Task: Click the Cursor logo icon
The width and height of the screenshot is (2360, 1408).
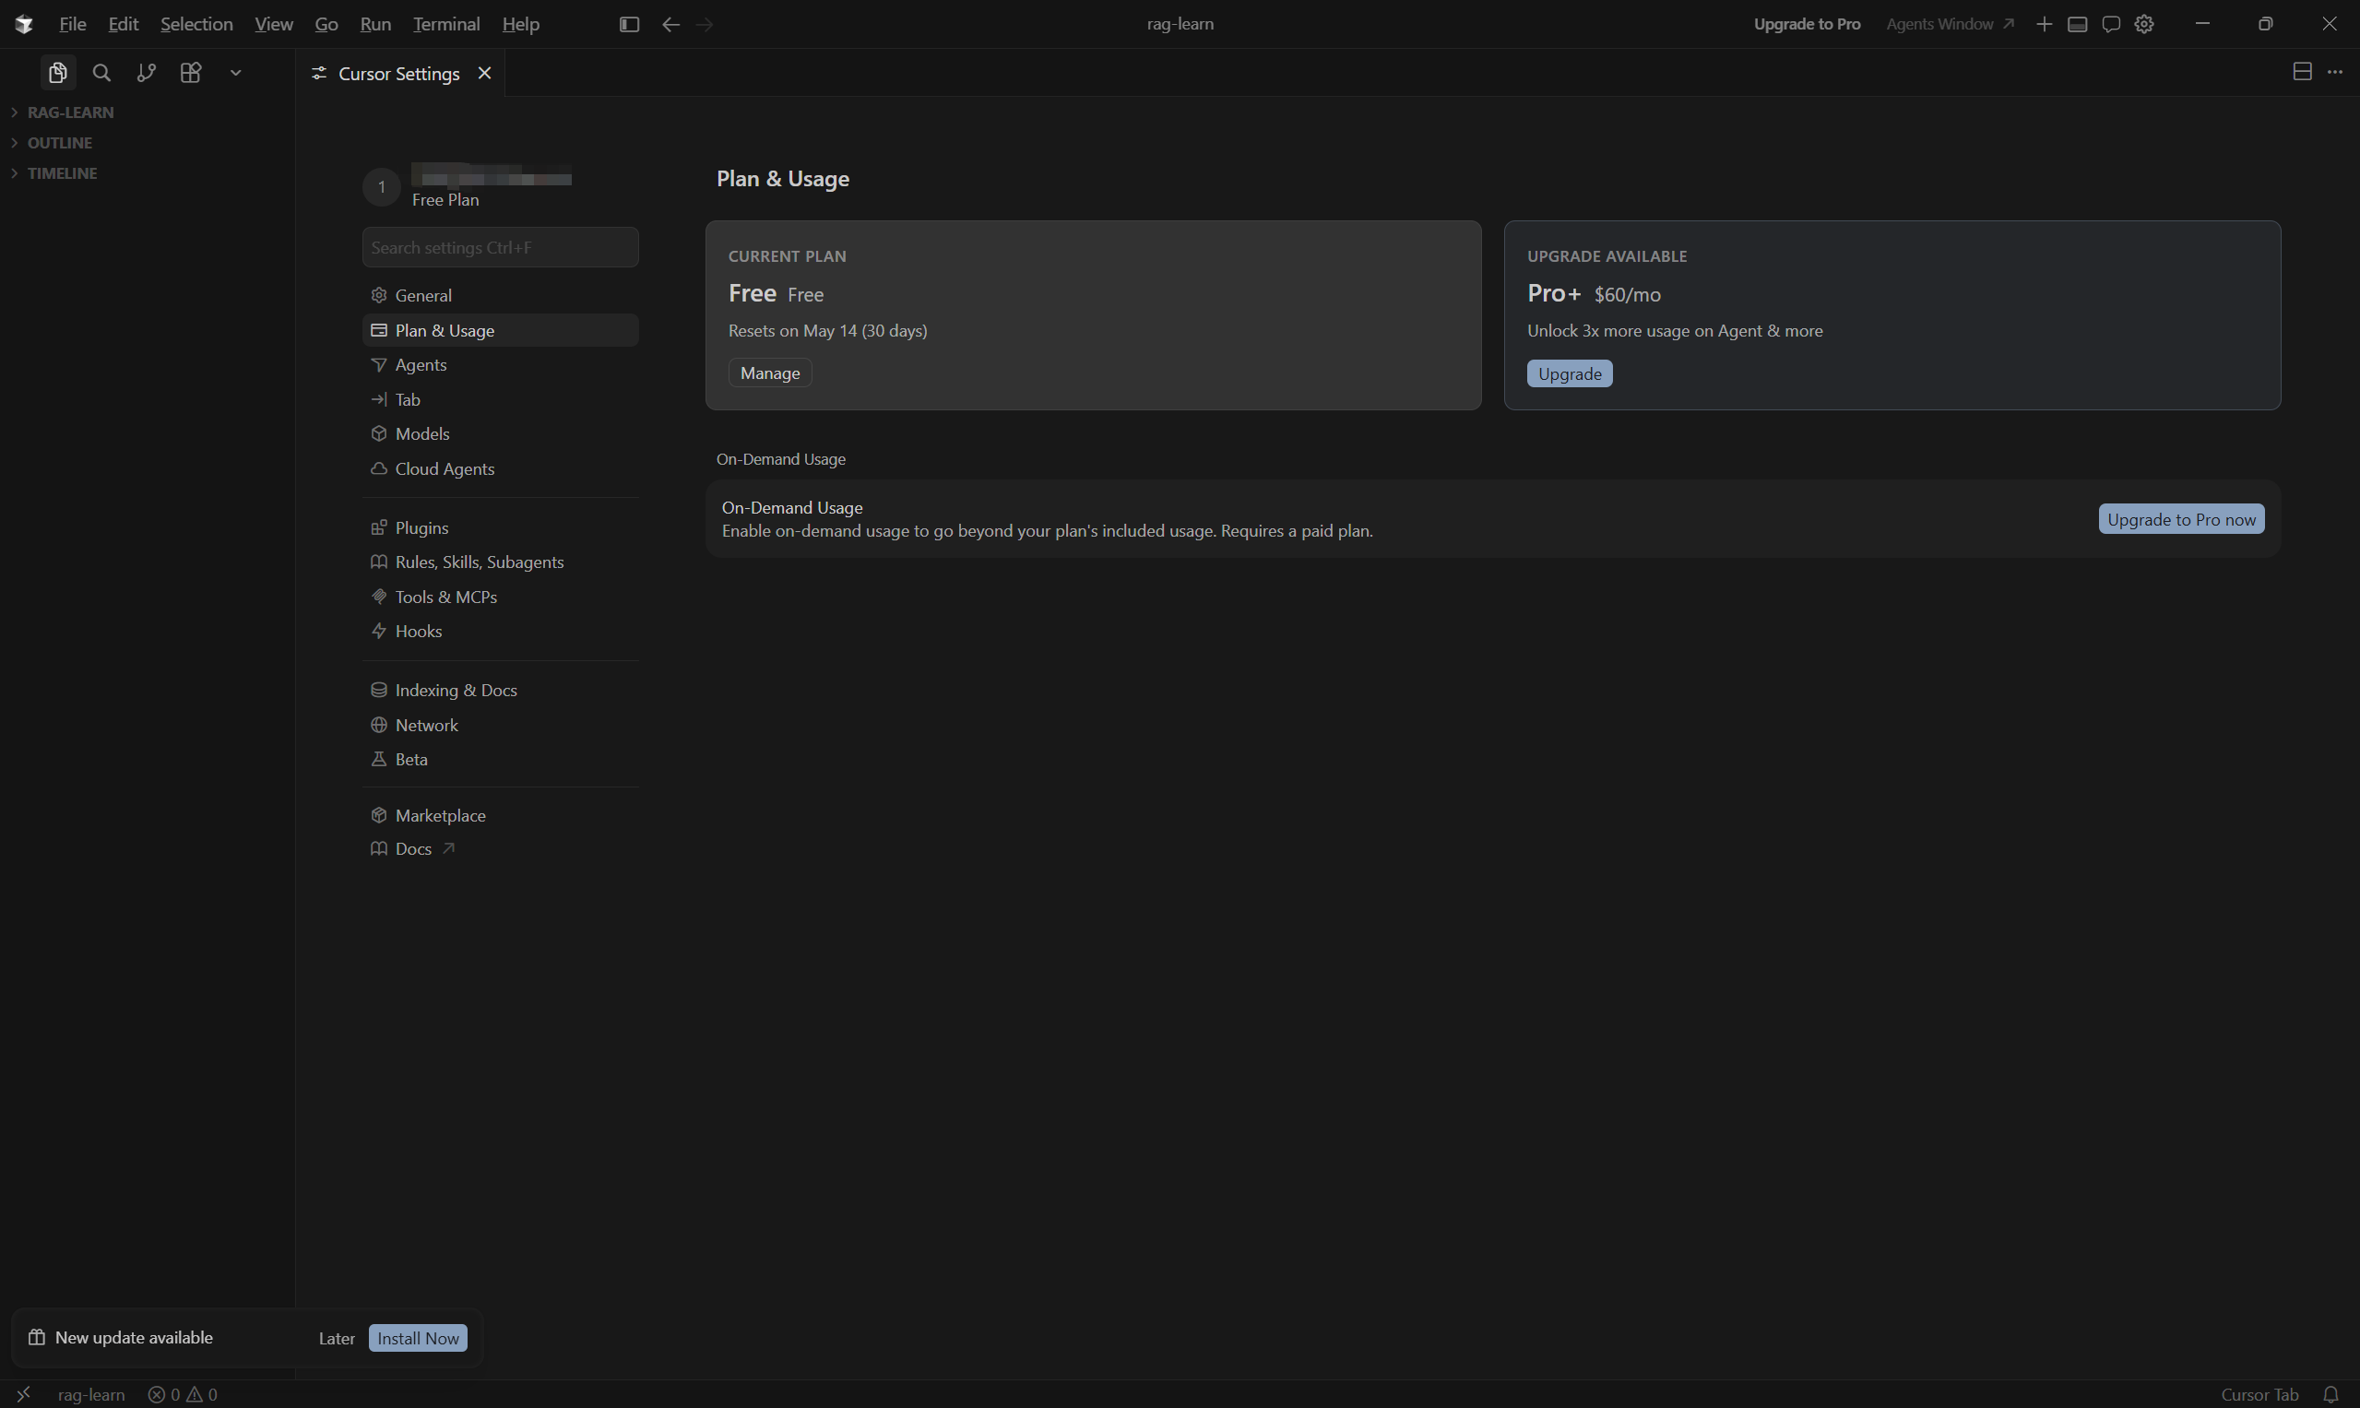Action: pos(24,25)
